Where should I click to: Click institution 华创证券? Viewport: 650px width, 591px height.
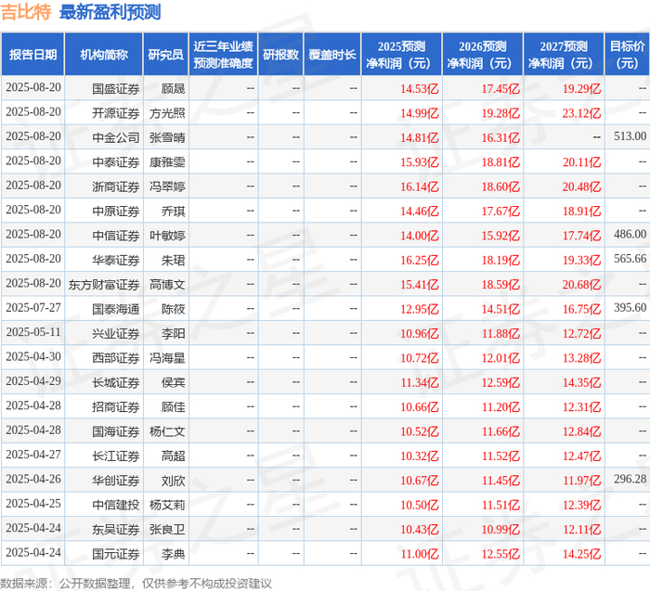coord(116,481)
